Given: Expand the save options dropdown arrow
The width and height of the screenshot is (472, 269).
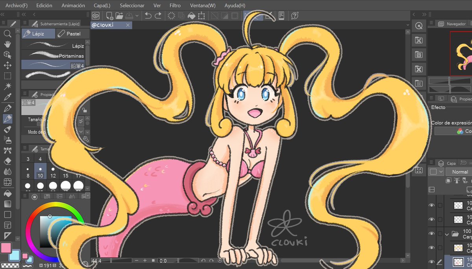Looking at the screenshot, I should tap(137, 16).
